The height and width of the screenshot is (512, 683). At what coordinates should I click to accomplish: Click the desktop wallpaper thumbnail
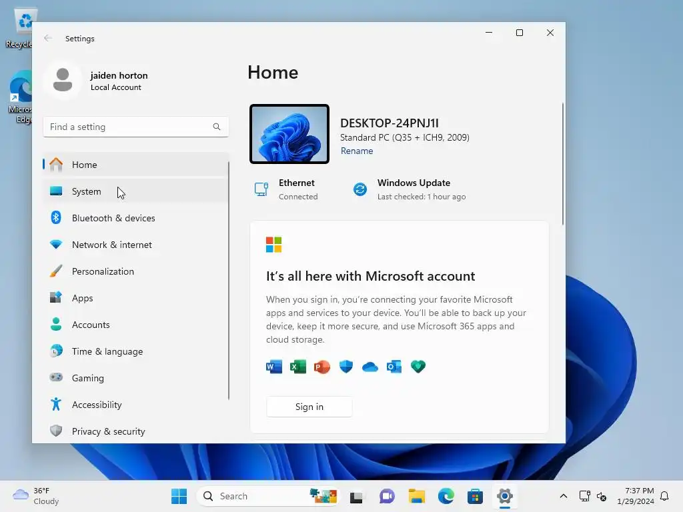coord(289,134)
